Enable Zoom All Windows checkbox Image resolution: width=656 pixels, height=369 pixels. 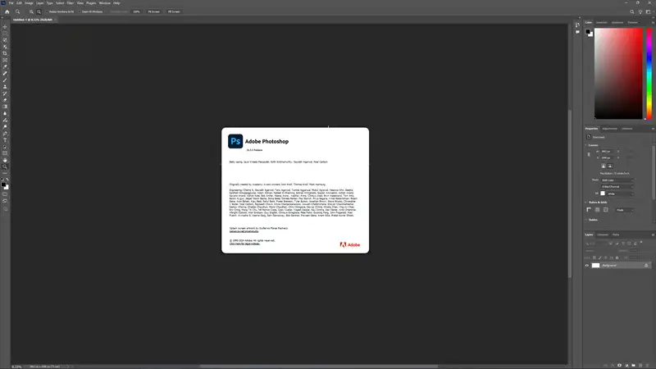80,11
